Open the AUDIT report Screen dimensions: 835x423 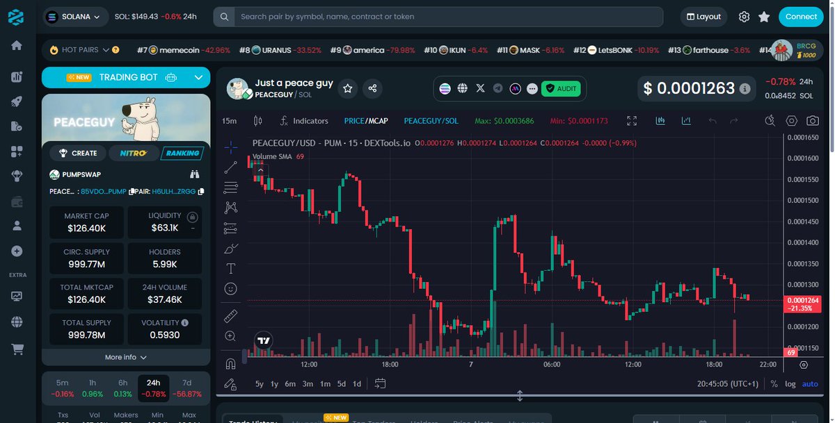coord(561,89)
